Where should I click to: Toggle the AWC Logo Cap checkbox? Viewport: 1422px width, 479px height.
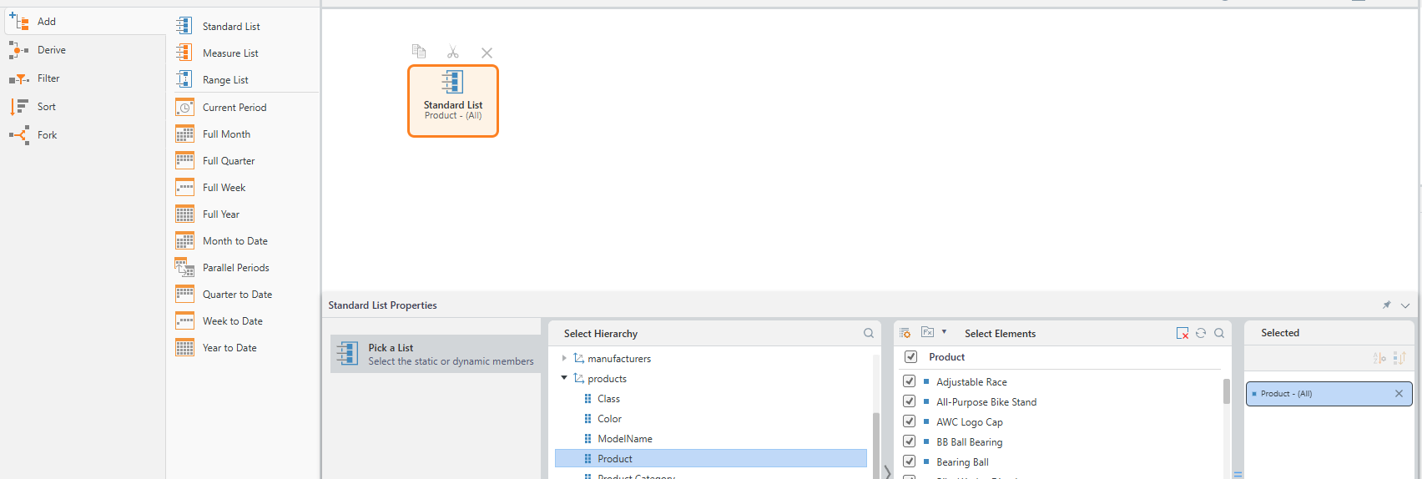[x=910, y=421]
